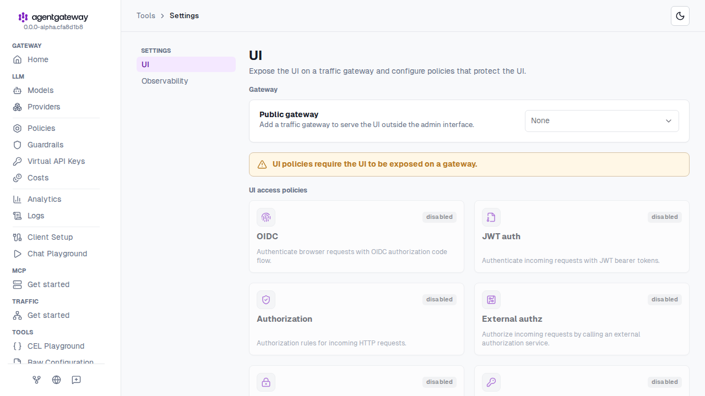Open Get started under MCP
705x396 pixels.
click(x=56, y=284)
